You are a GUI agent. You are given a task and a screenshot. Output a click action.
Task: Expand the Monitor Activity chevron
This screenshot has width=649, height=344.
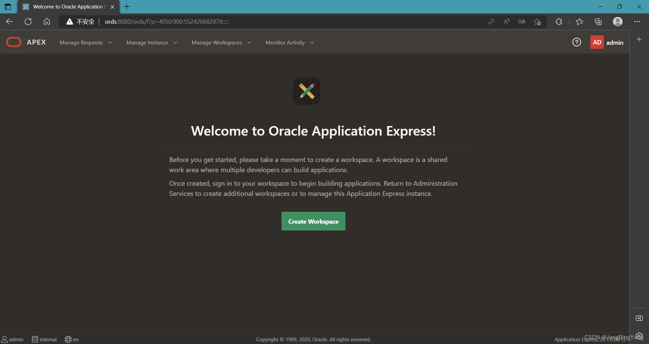[x=312, y=42]
